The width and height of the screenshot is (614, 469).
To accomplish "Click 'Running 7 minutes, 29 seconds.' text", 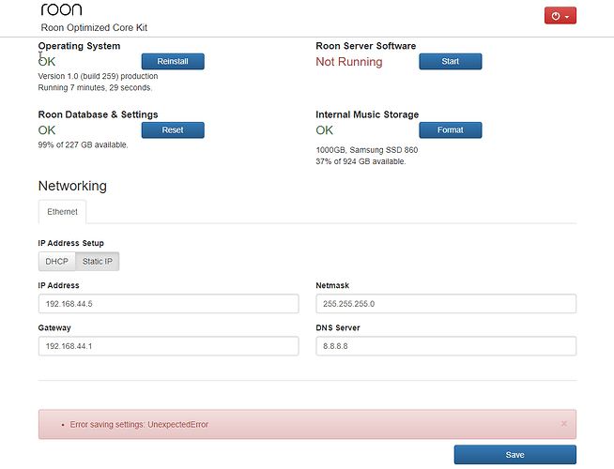I will pos(95,87).
